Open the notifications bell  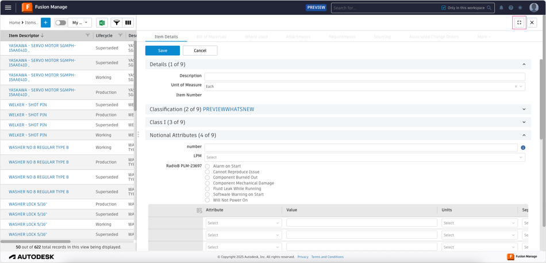click(x=501, y=7)
